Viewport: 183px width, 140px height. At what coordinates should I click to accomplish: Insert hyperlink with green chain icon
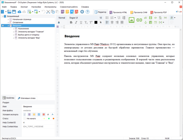pos(139,20)
